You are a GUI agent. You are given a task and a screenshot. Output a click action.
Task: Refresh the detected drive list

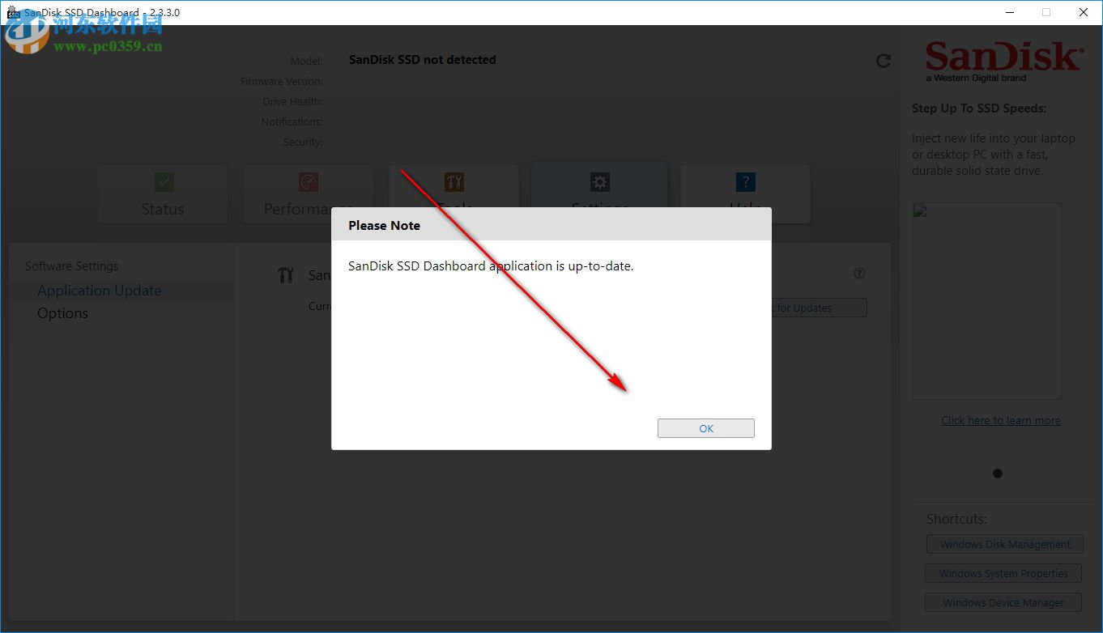(x=884, y=61)
